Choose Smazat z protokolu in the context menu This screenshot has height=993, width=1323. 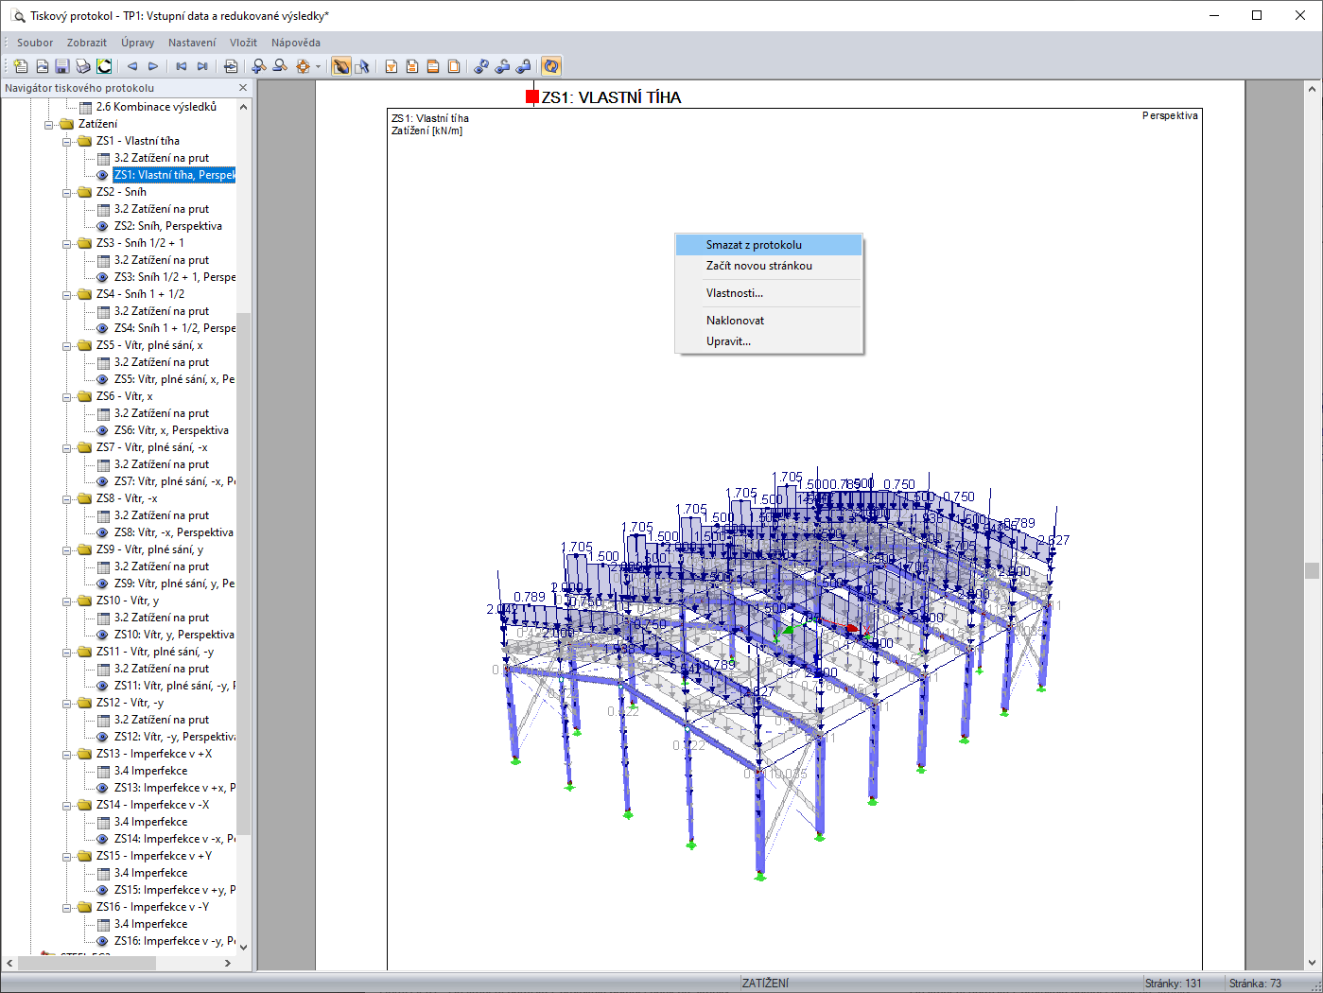tap(769, 245)
